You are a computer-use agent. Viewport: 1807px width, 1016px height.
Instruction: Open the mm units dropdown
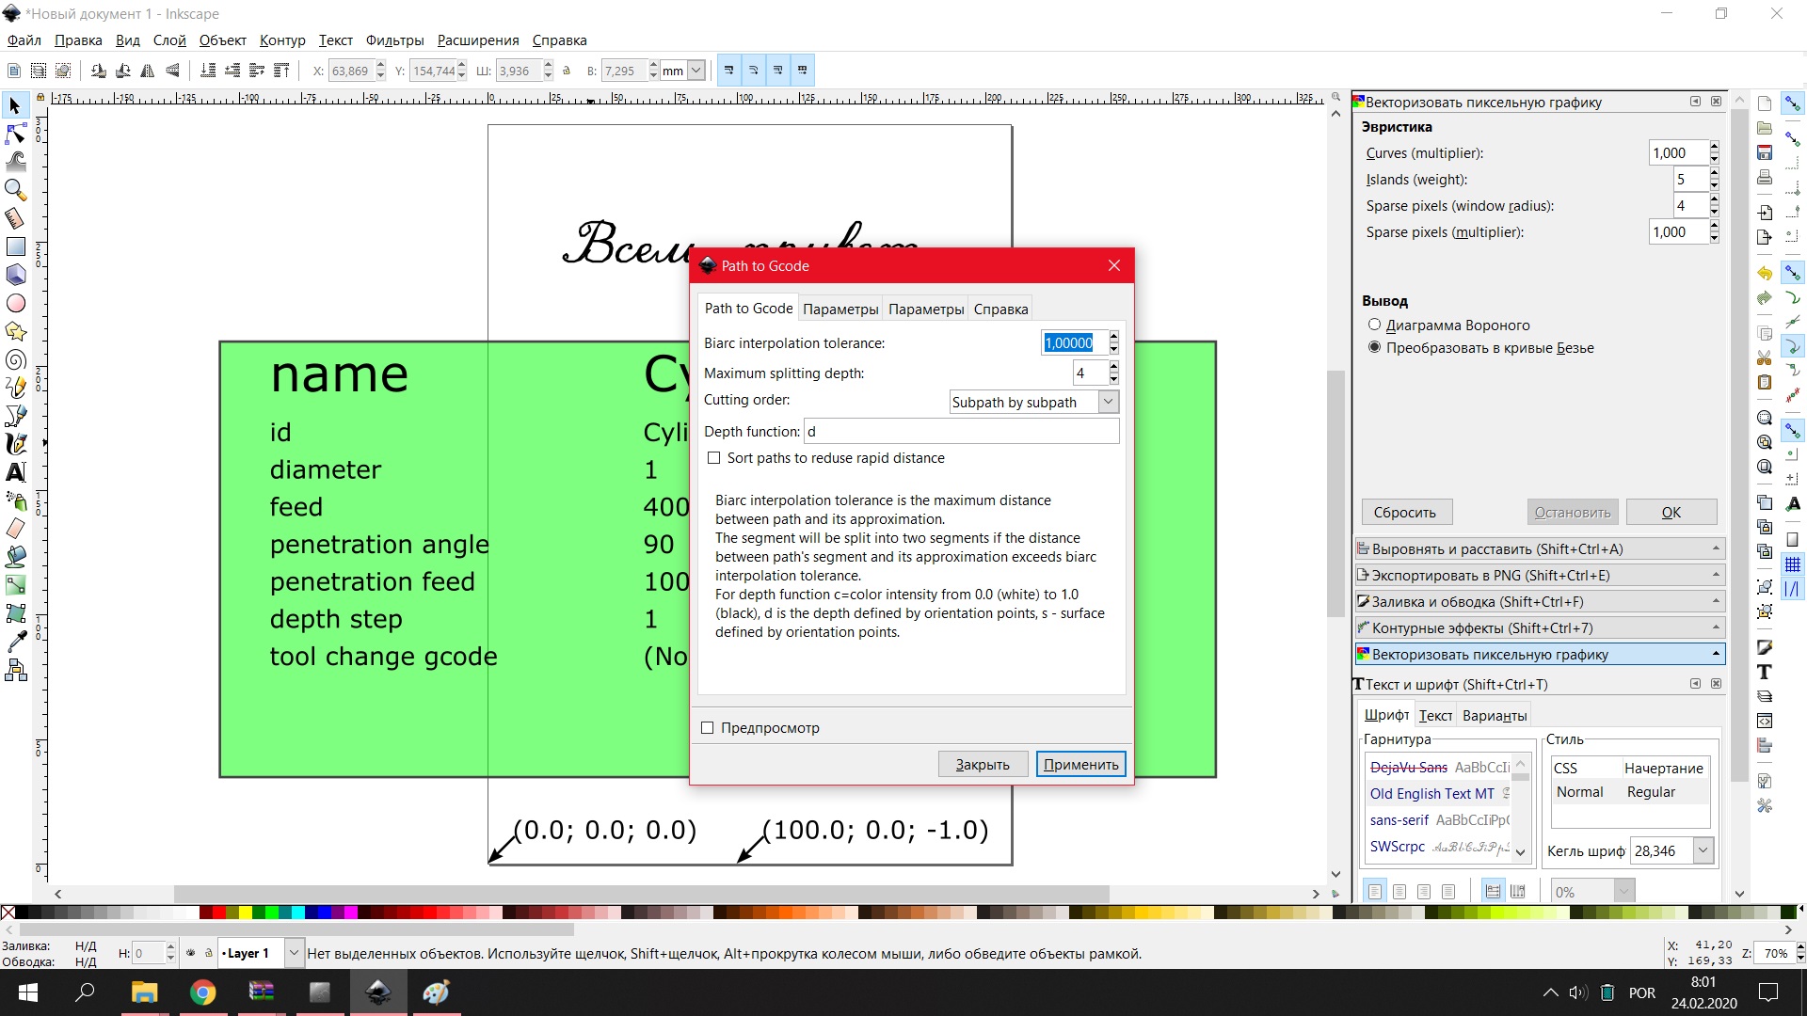point(696,71)
